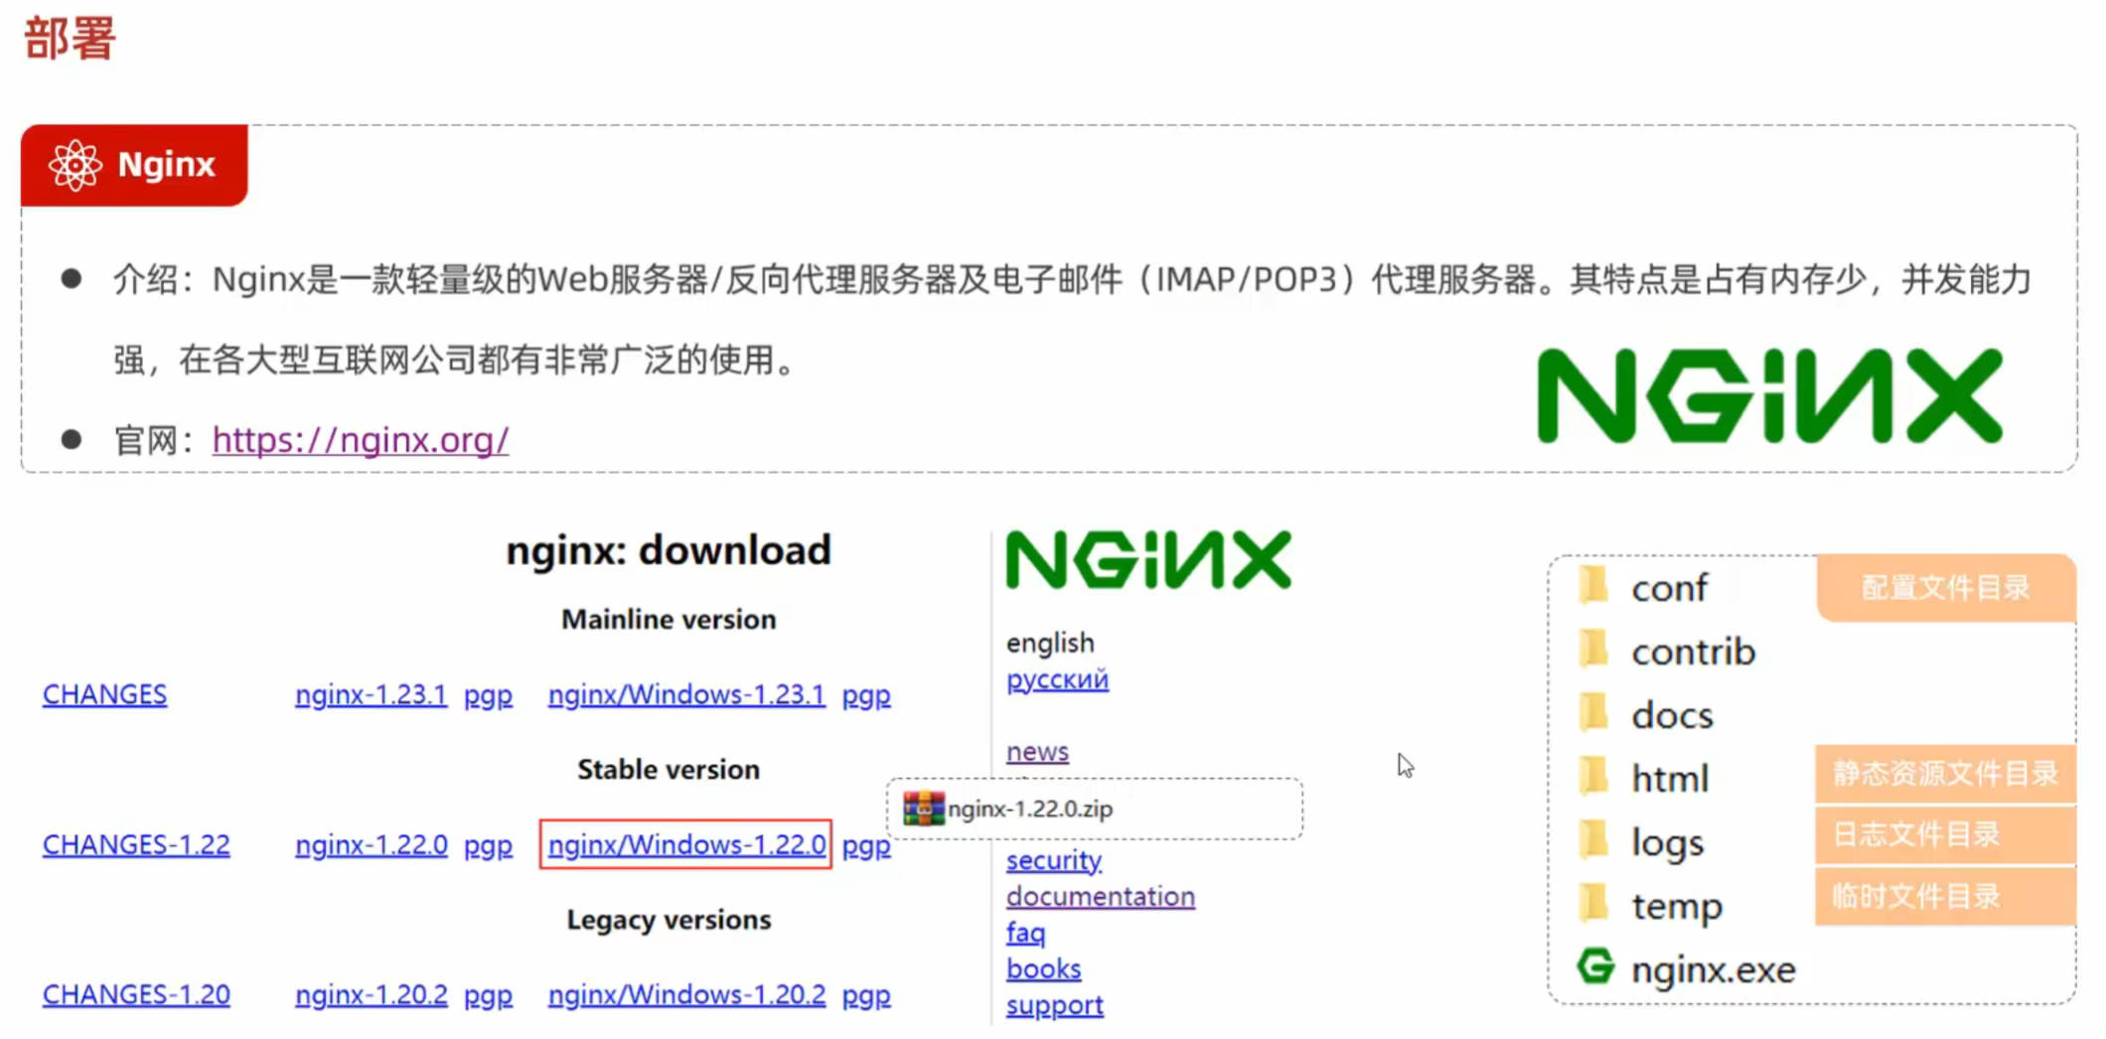Click the 日志文件目录 label
Viewport: 2106px width, 1039px height.
pyautogui.click(x=1945, y=835)
